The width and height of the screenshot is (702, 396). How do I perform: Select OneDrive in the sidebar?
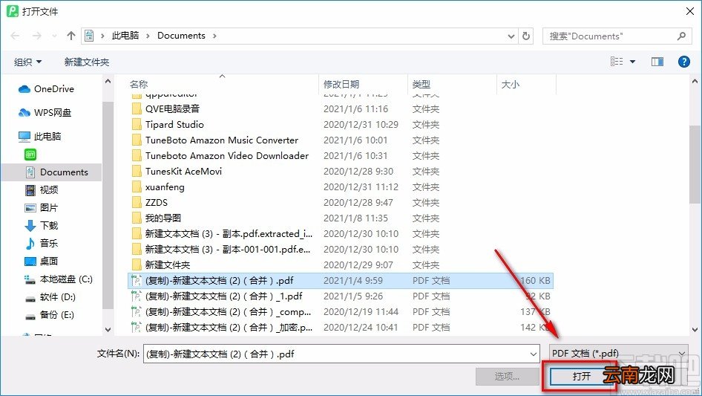[46, 89]
